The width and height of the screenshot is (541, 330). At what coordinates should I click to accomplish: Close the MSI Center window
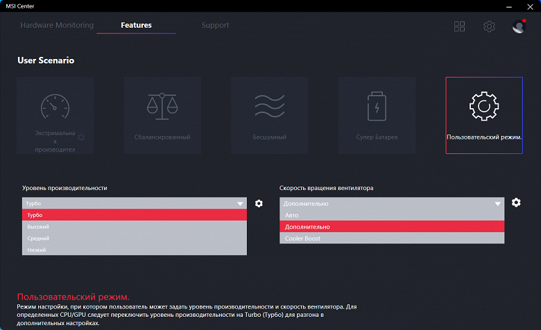point(531,6)
